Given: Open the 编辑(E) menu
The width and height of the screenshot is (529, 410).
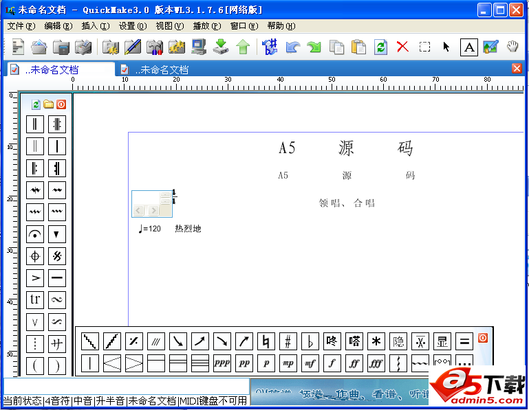Looking at the screenshot, I should [58, 26].
